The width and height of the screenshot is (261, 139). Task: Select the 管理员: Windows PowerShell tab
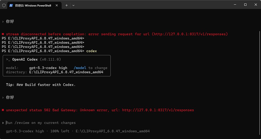tap(34, 5)
